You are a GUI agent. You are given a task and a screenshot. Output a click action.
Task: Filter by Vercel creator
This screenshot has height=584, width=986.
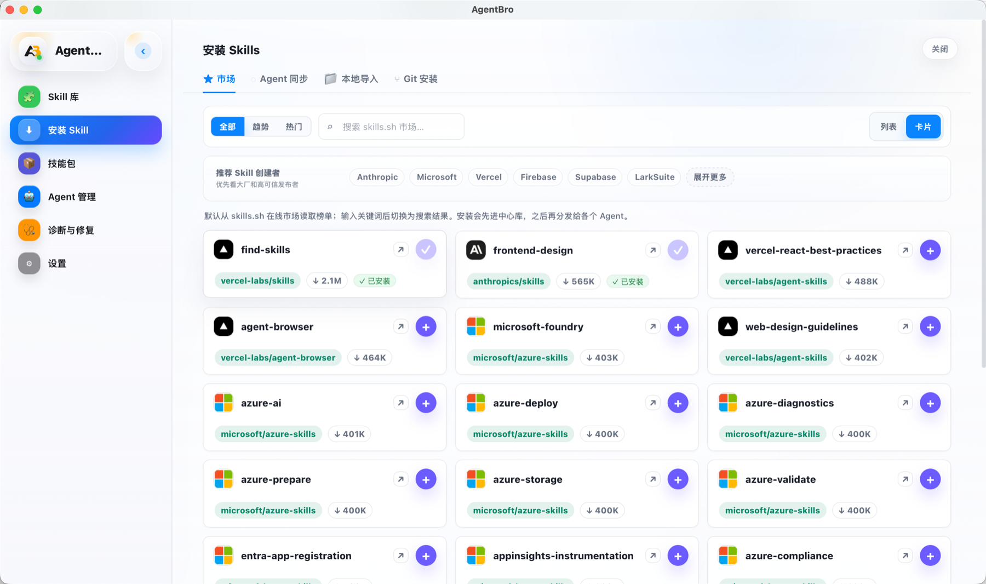[x=488, y=177]
